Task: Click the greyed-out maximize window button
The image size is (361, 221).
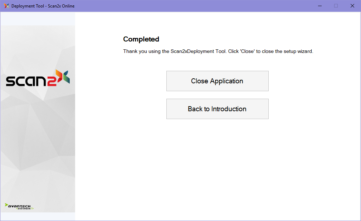Action: coord(336,6)
